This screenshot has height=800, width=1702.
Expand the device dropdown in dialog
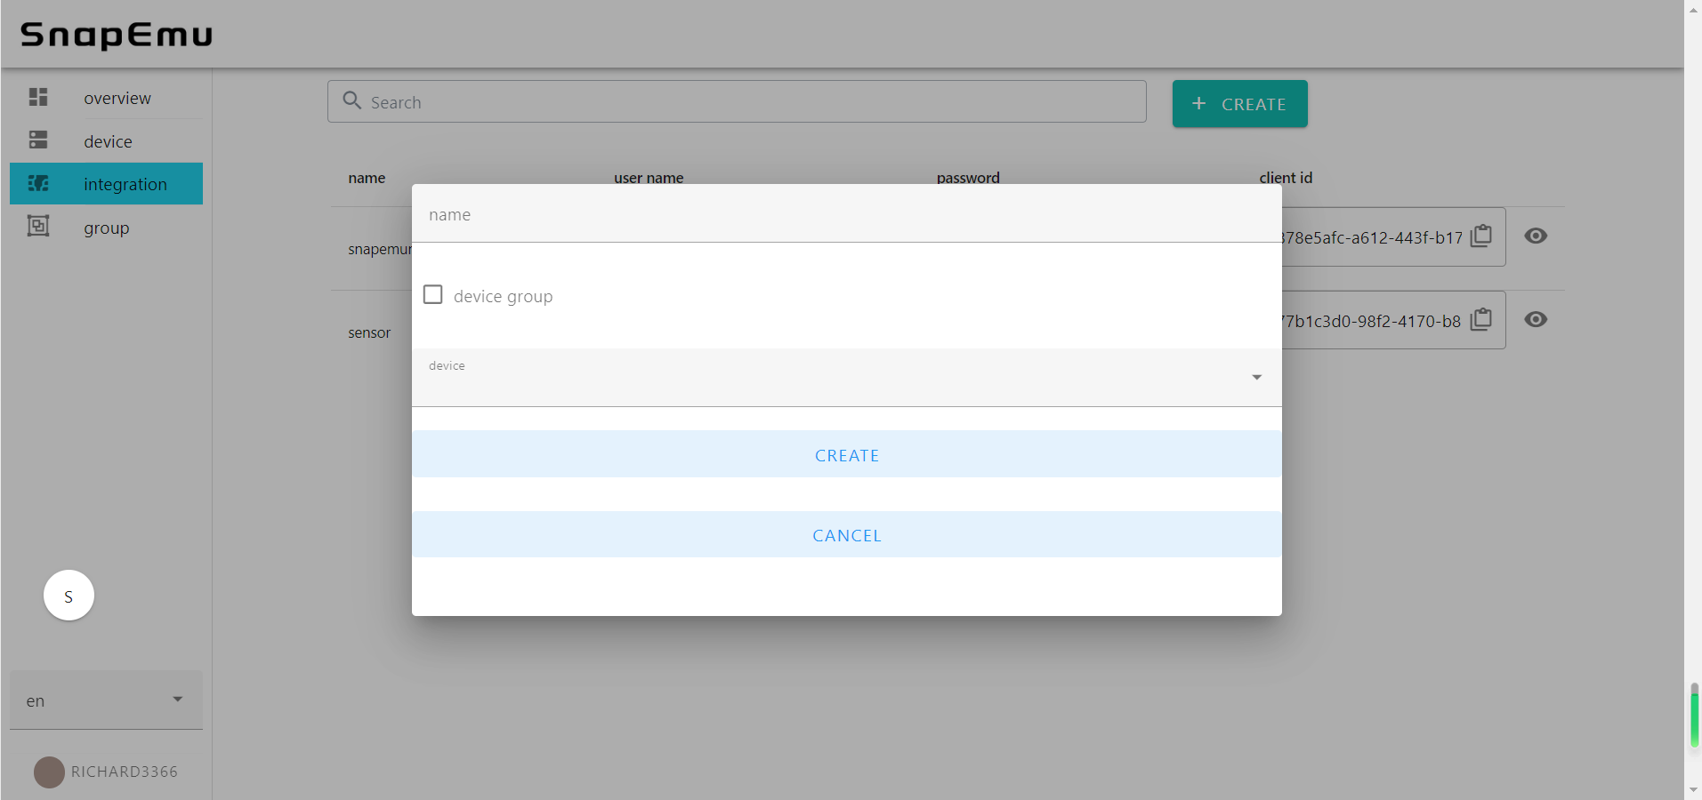(1256, 378)
